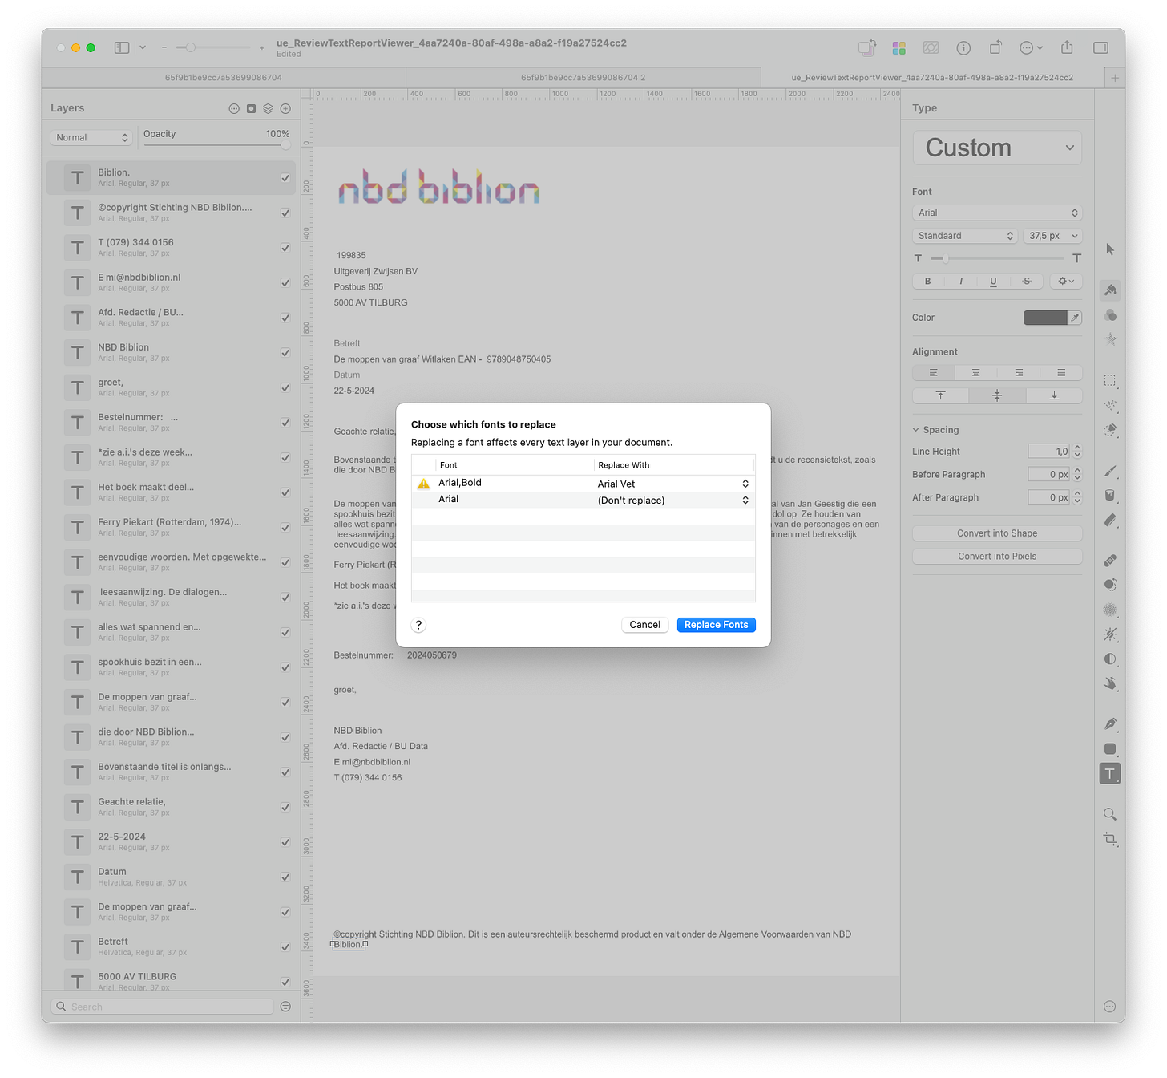Select the Shape tool
The width and height of the screenshot is (1167, 1078).
(x=1110, y=749)
